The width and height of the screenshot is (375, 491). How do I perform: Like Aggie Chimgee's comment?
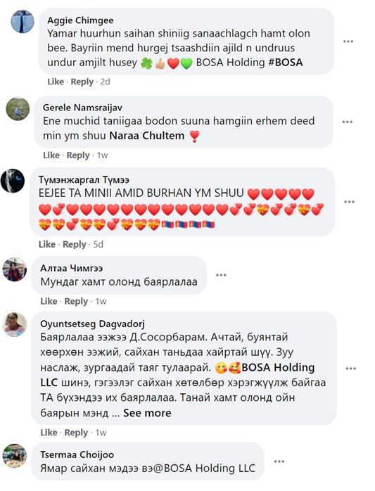(x=56, y=82)
